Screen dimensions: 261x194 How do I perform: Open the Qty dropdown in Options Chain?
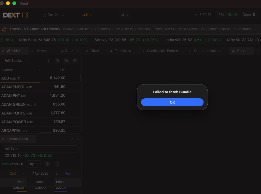tap(33, 164)
